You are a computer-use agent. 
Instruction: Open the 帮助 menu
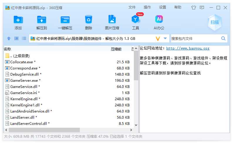178,7
